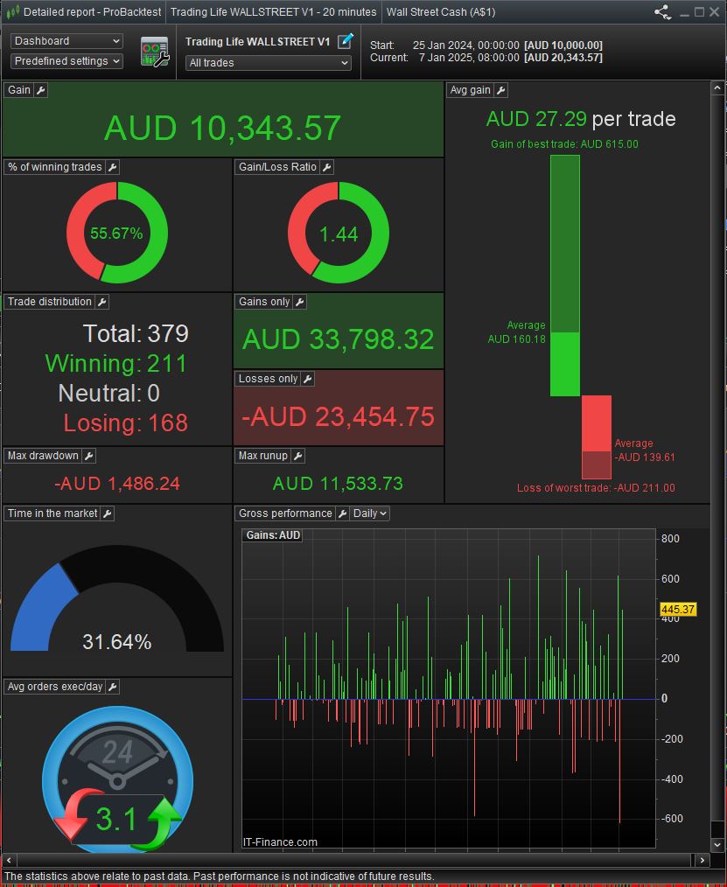Click Time in the market label
The height and width of the screenshot is (887, 727).
(x=52, y=513)
